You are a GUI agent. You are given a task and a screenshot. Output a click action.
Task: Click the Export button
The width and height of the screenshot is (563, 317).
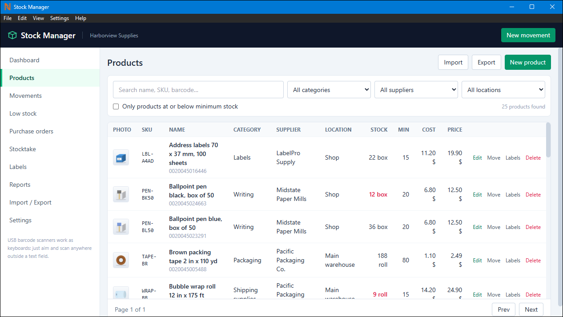tap(486, 62)
